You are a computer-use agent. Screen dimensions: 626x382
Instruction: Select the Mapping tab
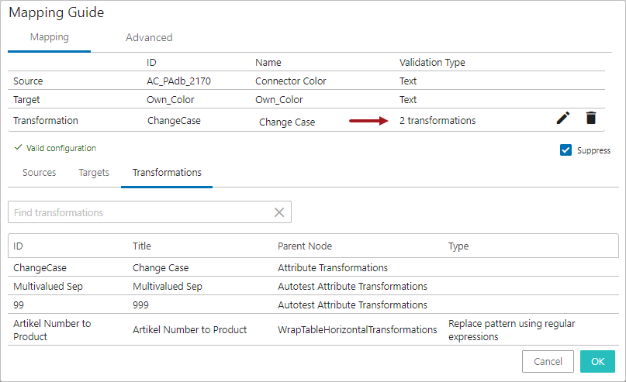(50, 37)
